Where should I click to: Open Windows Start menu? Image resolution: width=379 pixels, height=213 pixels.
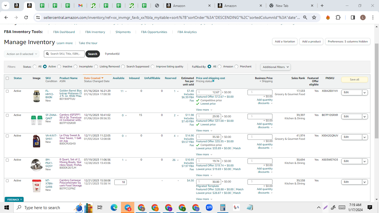pyautogui.click(x=7, y=207)
